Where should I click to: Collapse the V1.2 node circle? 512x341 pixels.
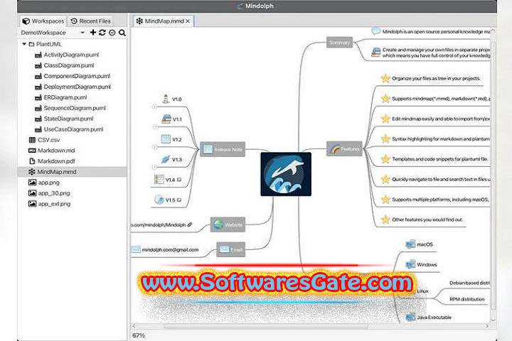[155, 147]
